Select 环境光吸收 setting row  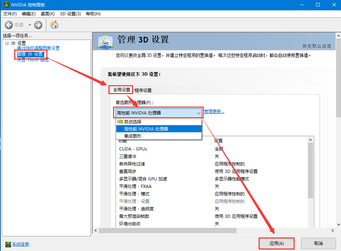[212, 224]
